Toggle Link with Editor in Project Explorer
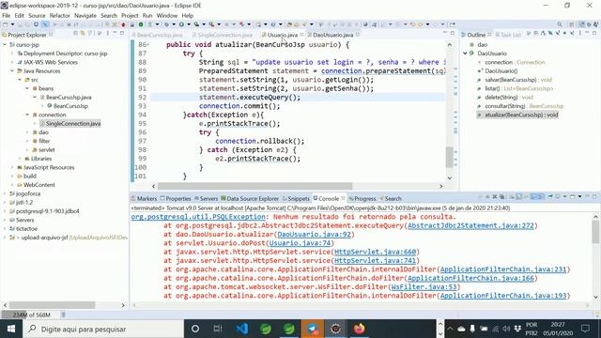 [83, 34]
